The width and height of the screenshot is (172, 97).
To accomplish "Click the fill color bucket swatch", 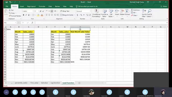I will pyautogui.click(x=38, y=15).
